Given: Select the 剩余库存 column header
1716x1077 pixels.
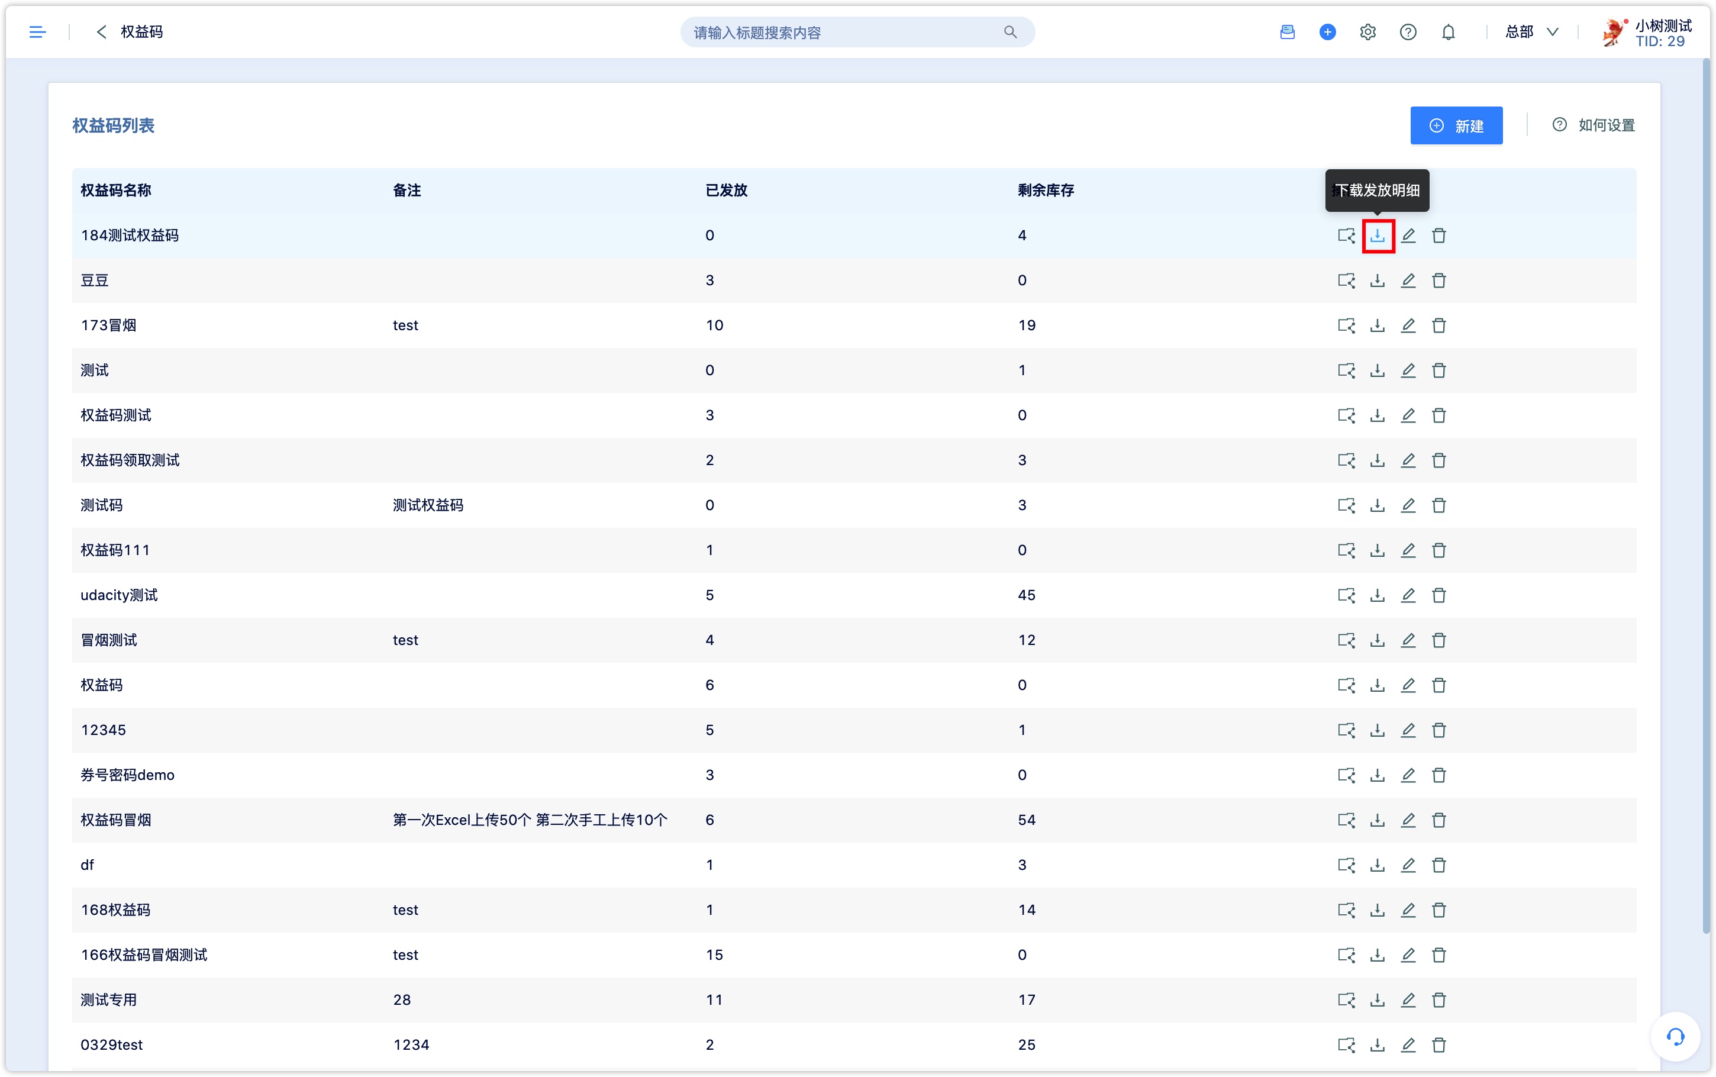Looking at the screenshot, I should point(1045,190).
